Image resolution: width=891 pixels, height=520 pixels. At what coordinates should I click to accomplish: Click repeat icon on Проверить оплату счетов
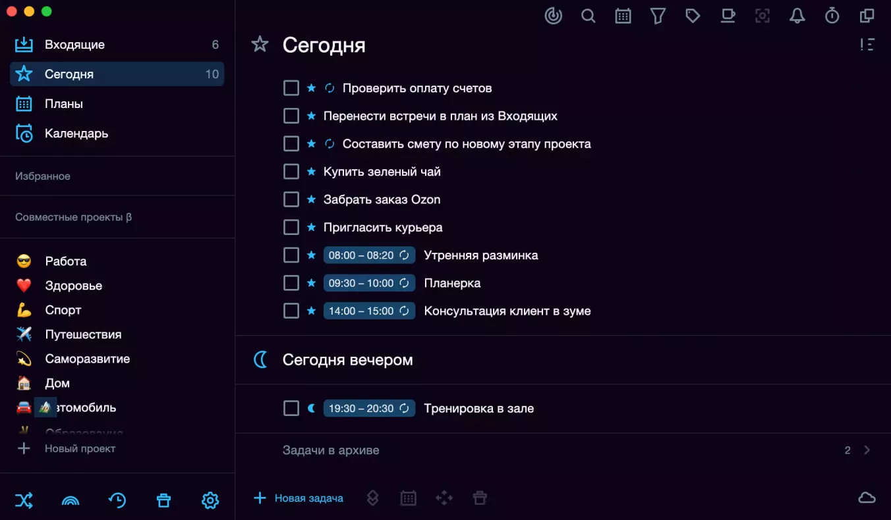pyautogui.click(x=330, y=88)
